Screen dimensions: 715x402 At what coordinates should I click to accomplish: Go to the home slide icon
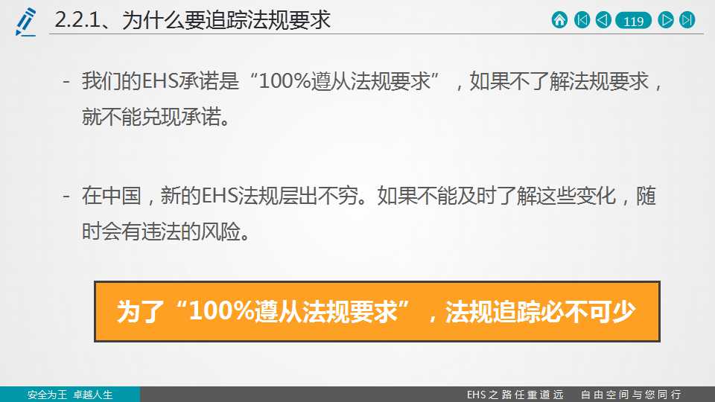tap(559, 20)
